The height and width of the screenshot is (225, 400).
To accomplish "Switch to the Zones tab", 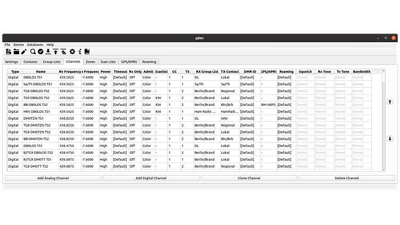I will [x=90, y=62].
